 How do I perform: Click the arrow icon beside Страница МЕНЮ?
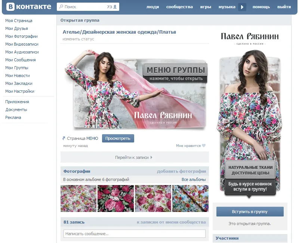[x=64, y=138]
